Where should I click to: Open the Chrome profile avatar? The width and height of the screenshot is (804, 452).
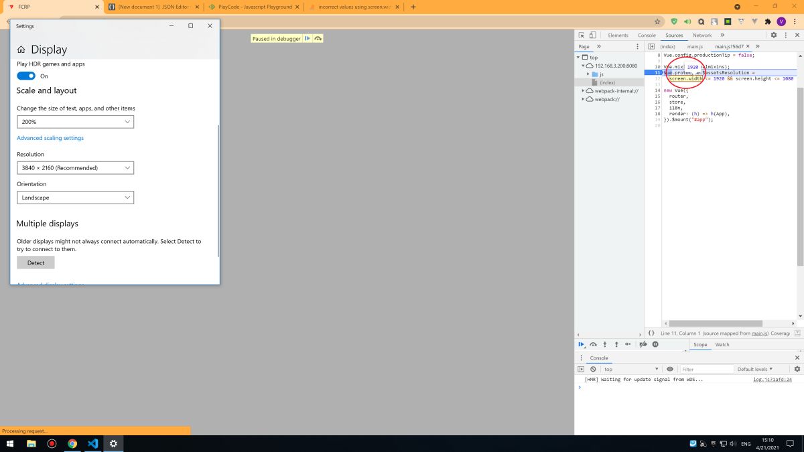(x=781, y=21)
